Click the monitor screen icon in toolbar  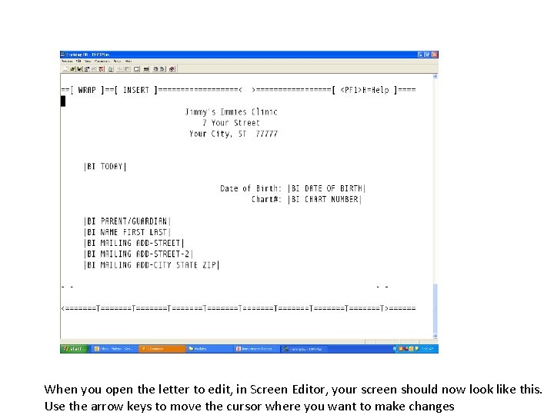tap(136, 69)
